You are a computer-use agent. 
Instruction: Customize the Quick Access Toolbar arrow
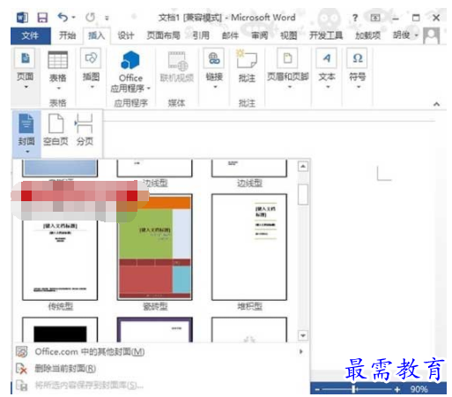107,19
